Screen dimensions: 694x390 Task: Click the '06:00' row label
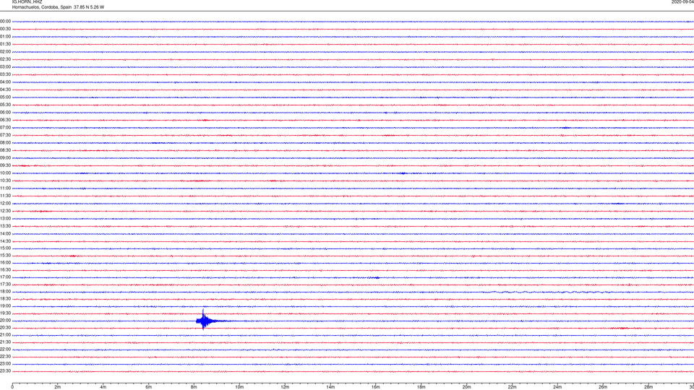pyautogui.click(x=5, y=113)
